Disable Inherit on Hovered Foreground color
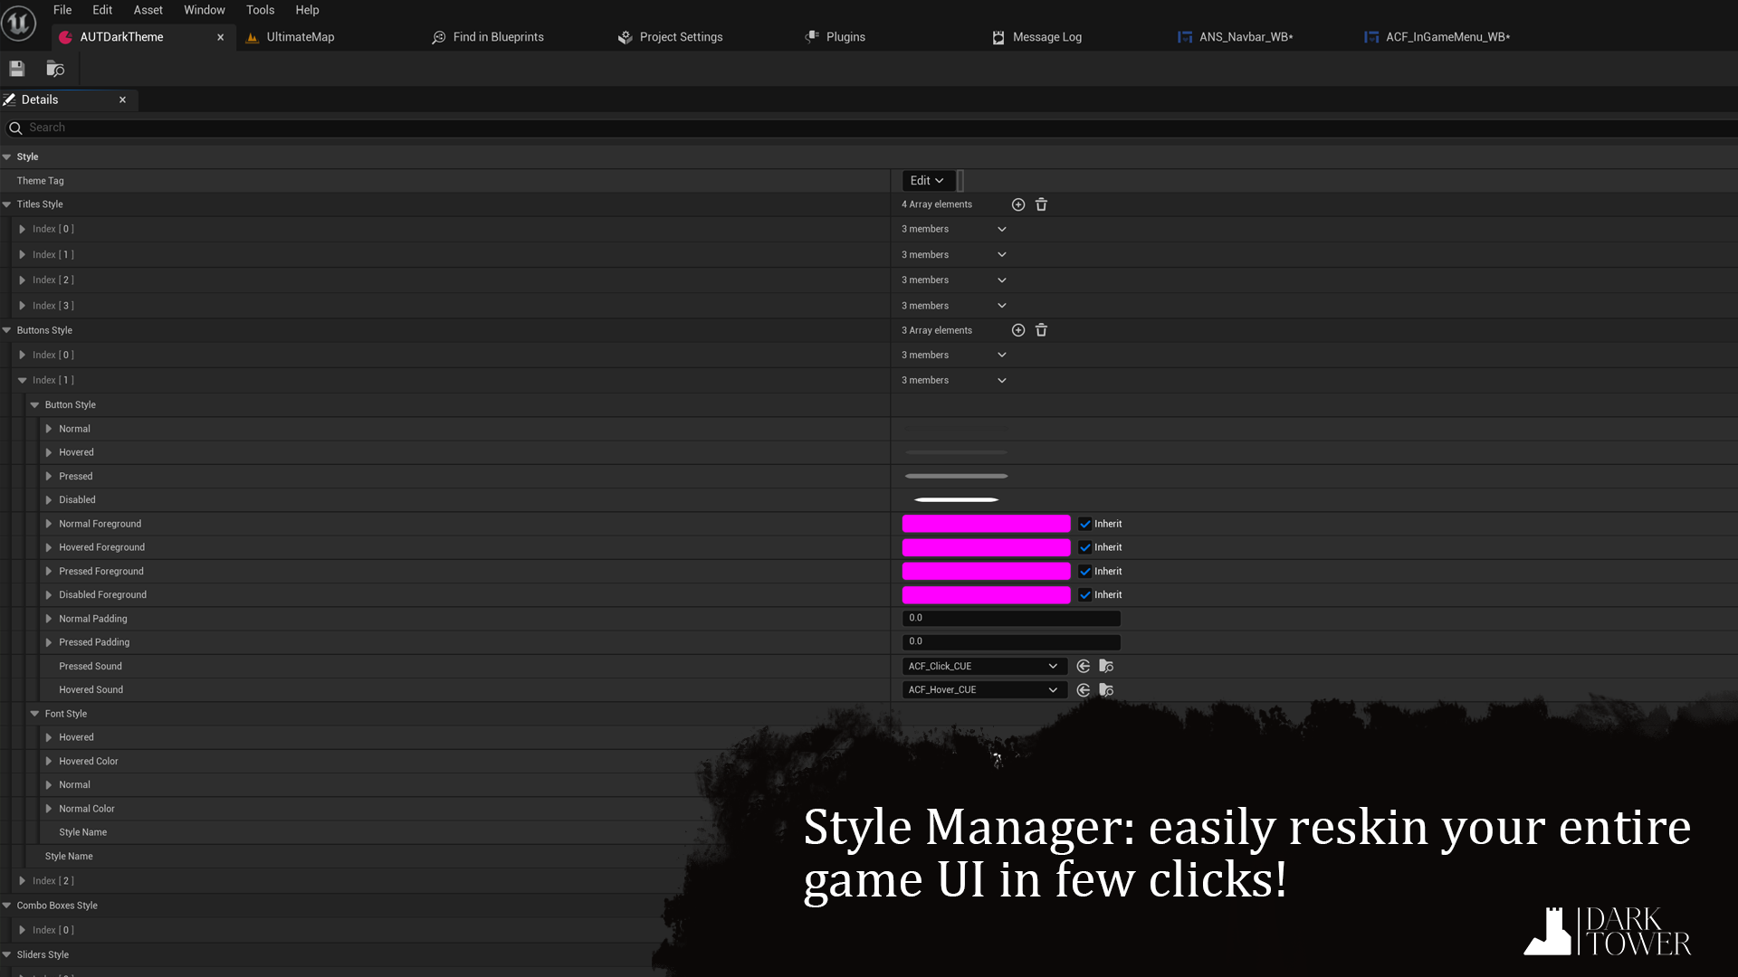 pyautogui.click(x=1085, y=547)
